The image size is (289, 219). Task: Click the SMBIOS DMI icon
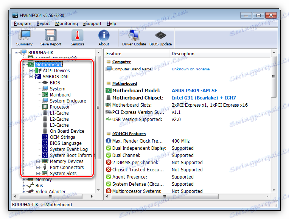pos(38,76)
